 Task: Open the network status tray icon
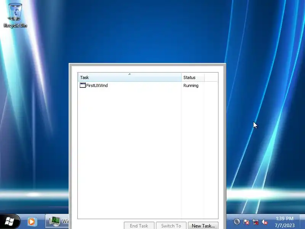click(x=255, y=222)
